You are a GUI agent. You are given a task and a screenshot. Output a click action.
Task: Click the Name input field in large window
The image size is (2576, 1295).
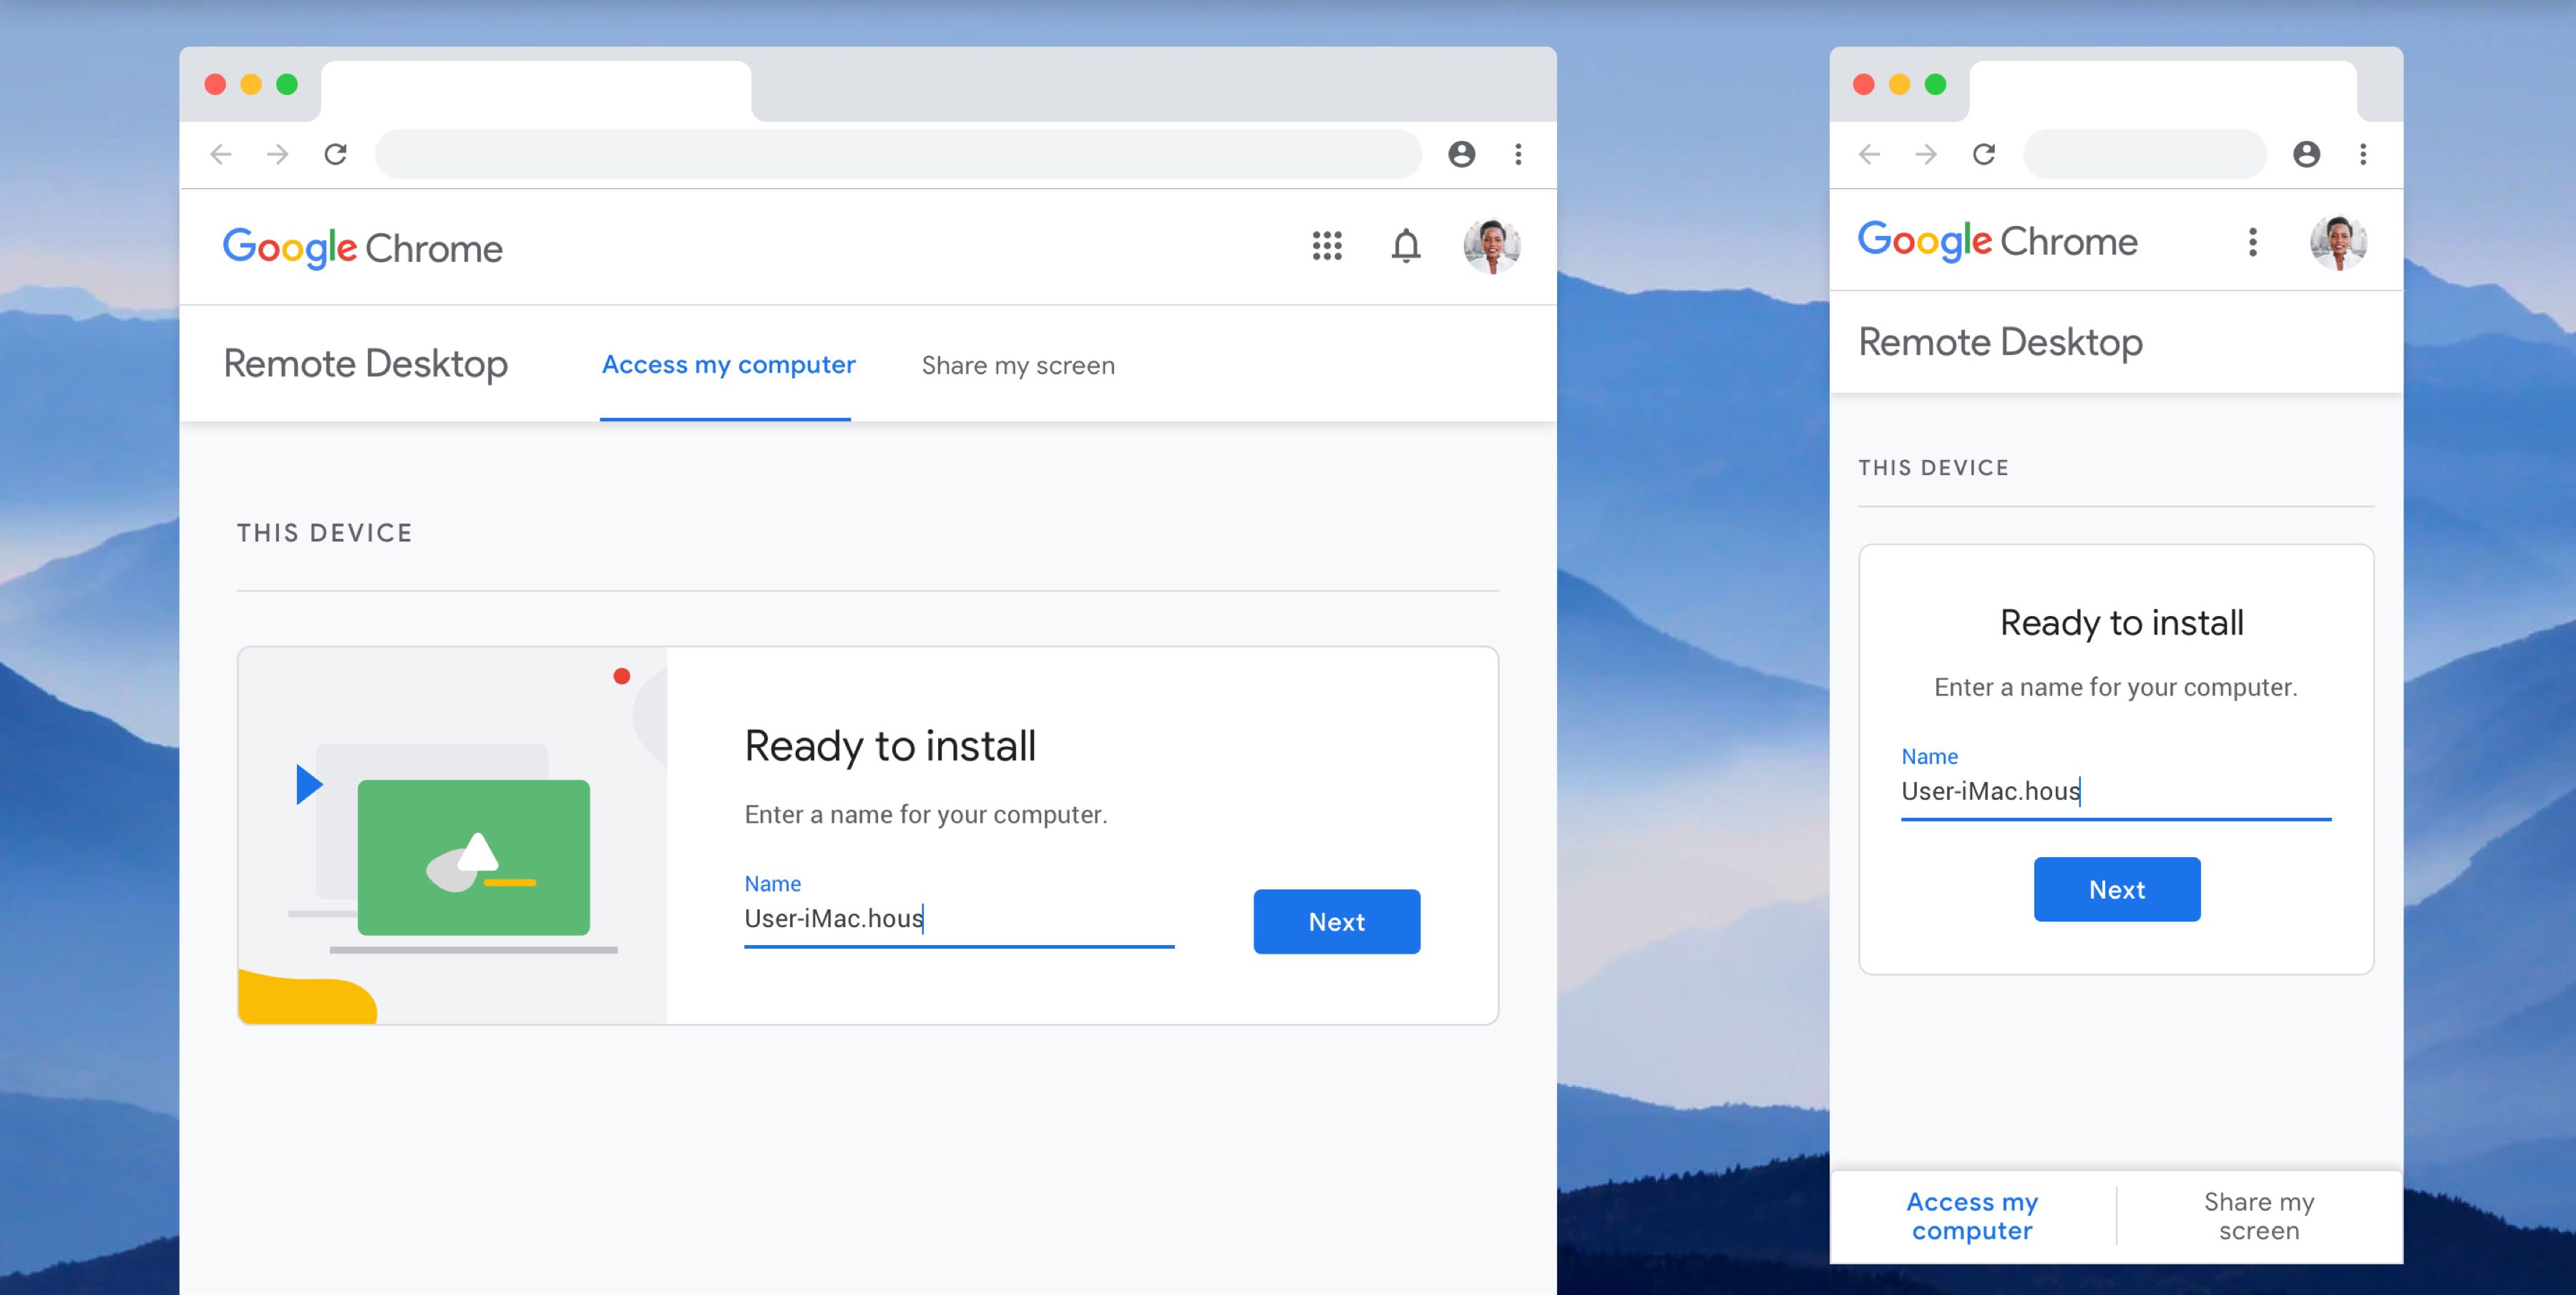click(958, 918)
